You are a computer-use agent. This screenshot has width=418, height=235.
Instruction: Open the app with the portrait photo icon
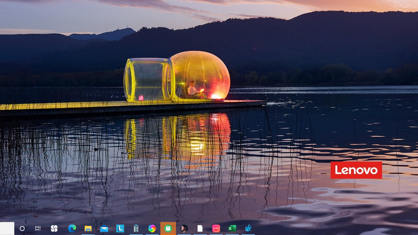[x=184, y=228]
